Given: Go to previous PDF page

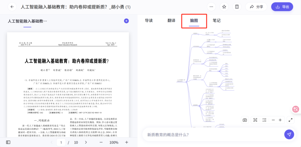Looking at the screenshot, I should pos(51,142).
